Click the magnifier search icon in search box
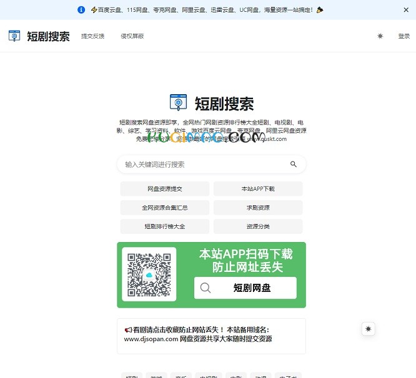416x378 pixels. [294, 165]
